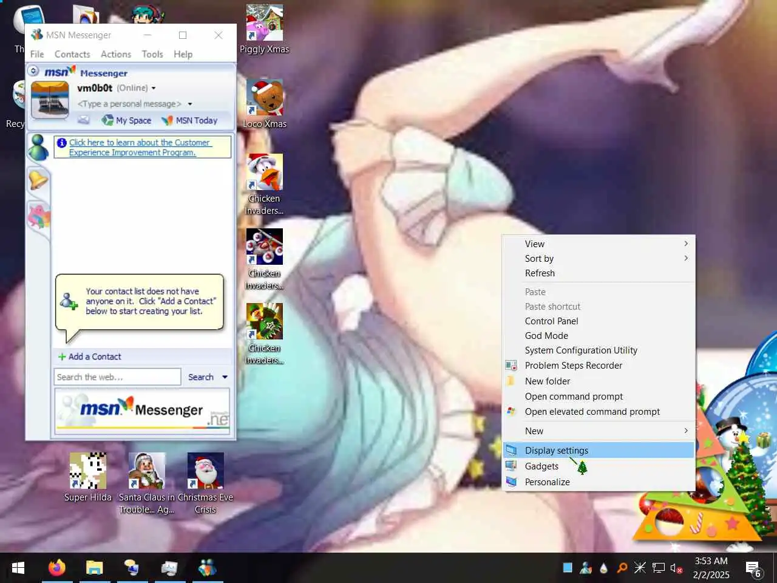Image resolution: width=777 pixels, height=583 pixels.
Task: Open File Explorer from the taskbar
Action: 94,568
